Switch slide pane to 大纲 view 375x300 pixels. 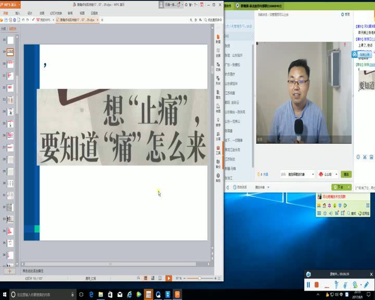(x=3, y=29)
